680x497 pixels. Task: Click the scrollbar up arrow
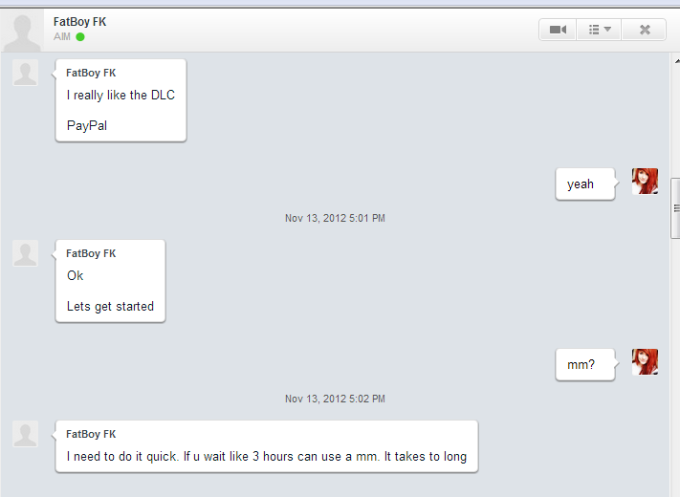[676, 61]
